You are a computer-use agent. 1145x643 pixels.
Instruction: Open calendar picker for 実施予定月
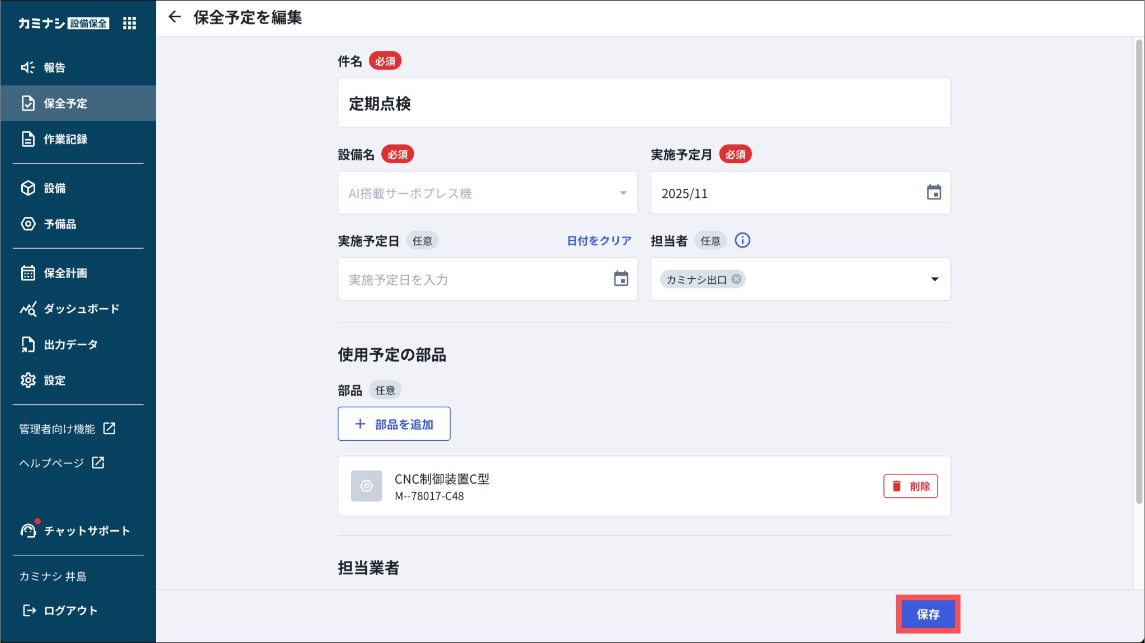click(x=933, y=193)
